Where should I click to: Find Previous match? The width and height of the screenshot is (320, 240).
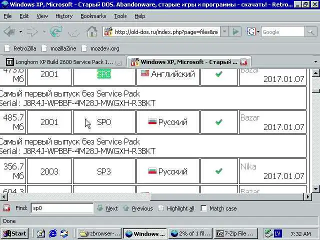(138, 208)
